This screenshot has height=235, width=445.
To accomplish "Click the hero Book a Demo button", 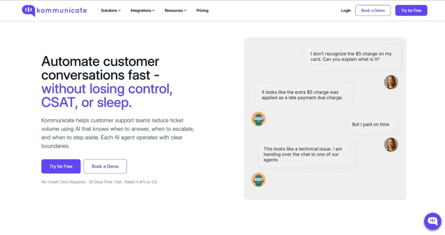I will (x=105, y=166).
